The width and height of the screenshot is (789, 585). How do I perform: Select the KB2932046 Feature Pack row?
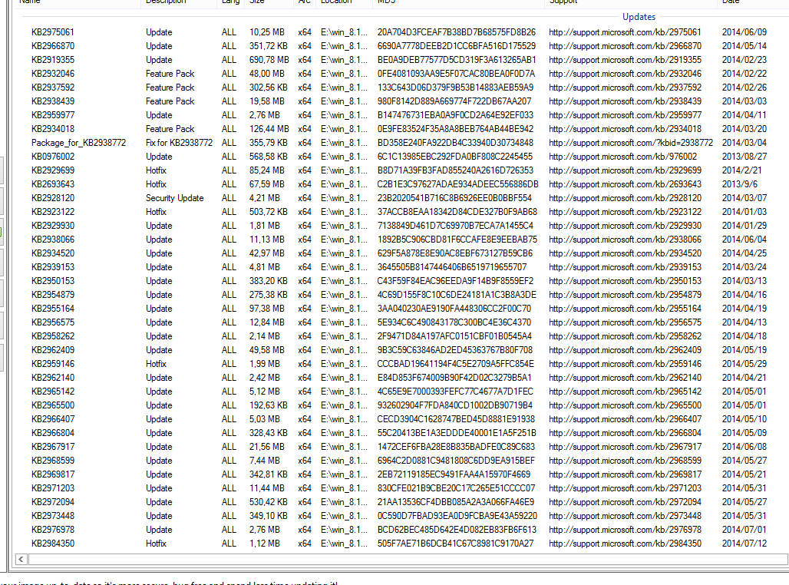tap(53, 74)
